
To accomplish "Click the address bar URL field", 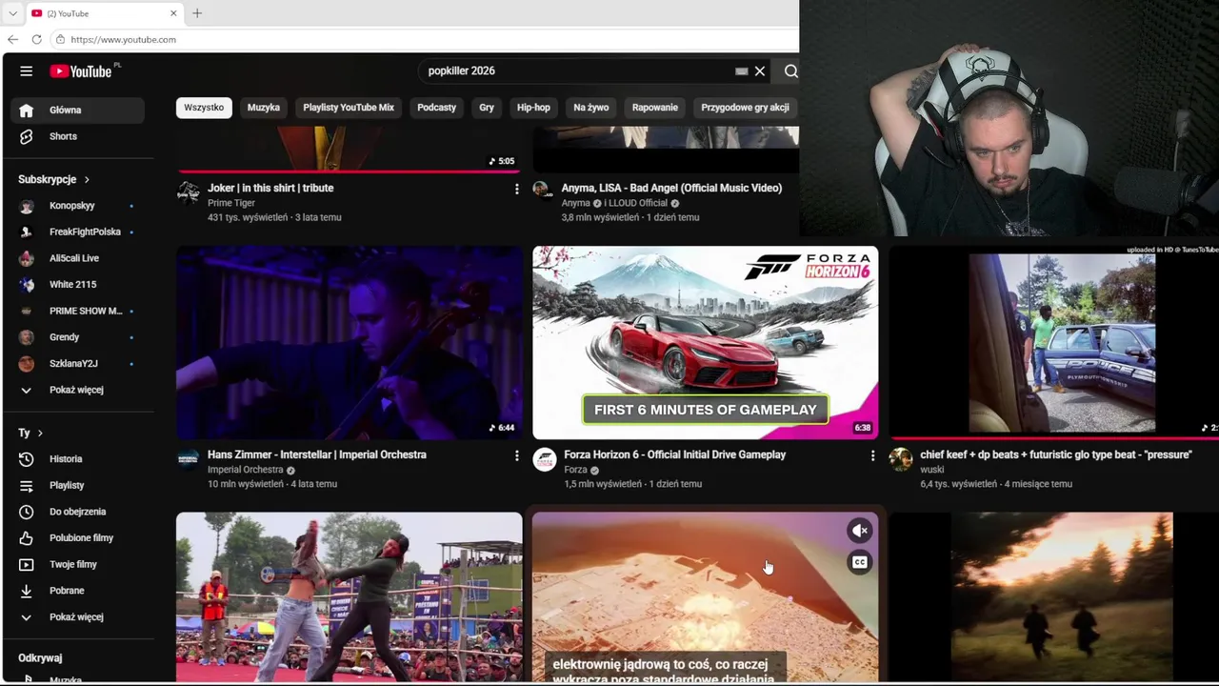I will [x=424, y=39].
